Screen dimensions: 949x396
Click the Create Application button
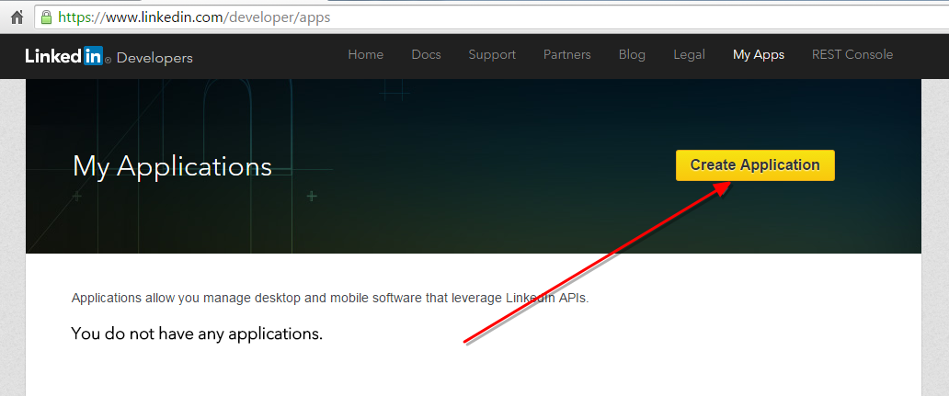tap(755, 165)
